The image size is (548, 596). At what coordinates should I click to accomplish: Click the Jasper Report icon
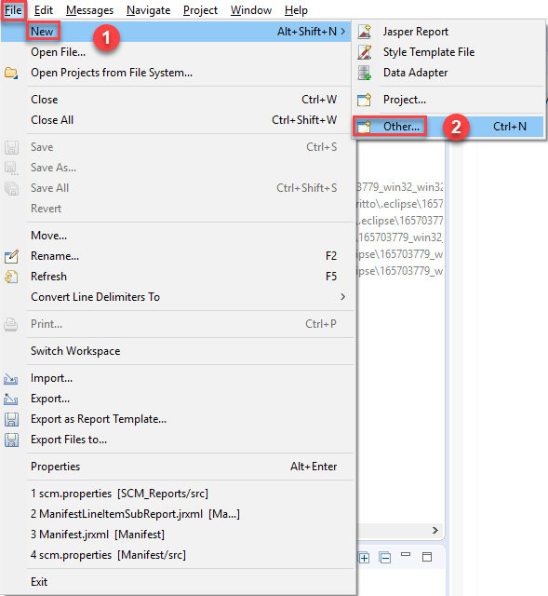pos(365,32)
